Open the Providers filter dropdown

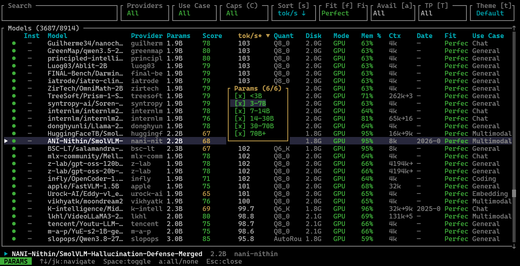click(x=145, y=13)
